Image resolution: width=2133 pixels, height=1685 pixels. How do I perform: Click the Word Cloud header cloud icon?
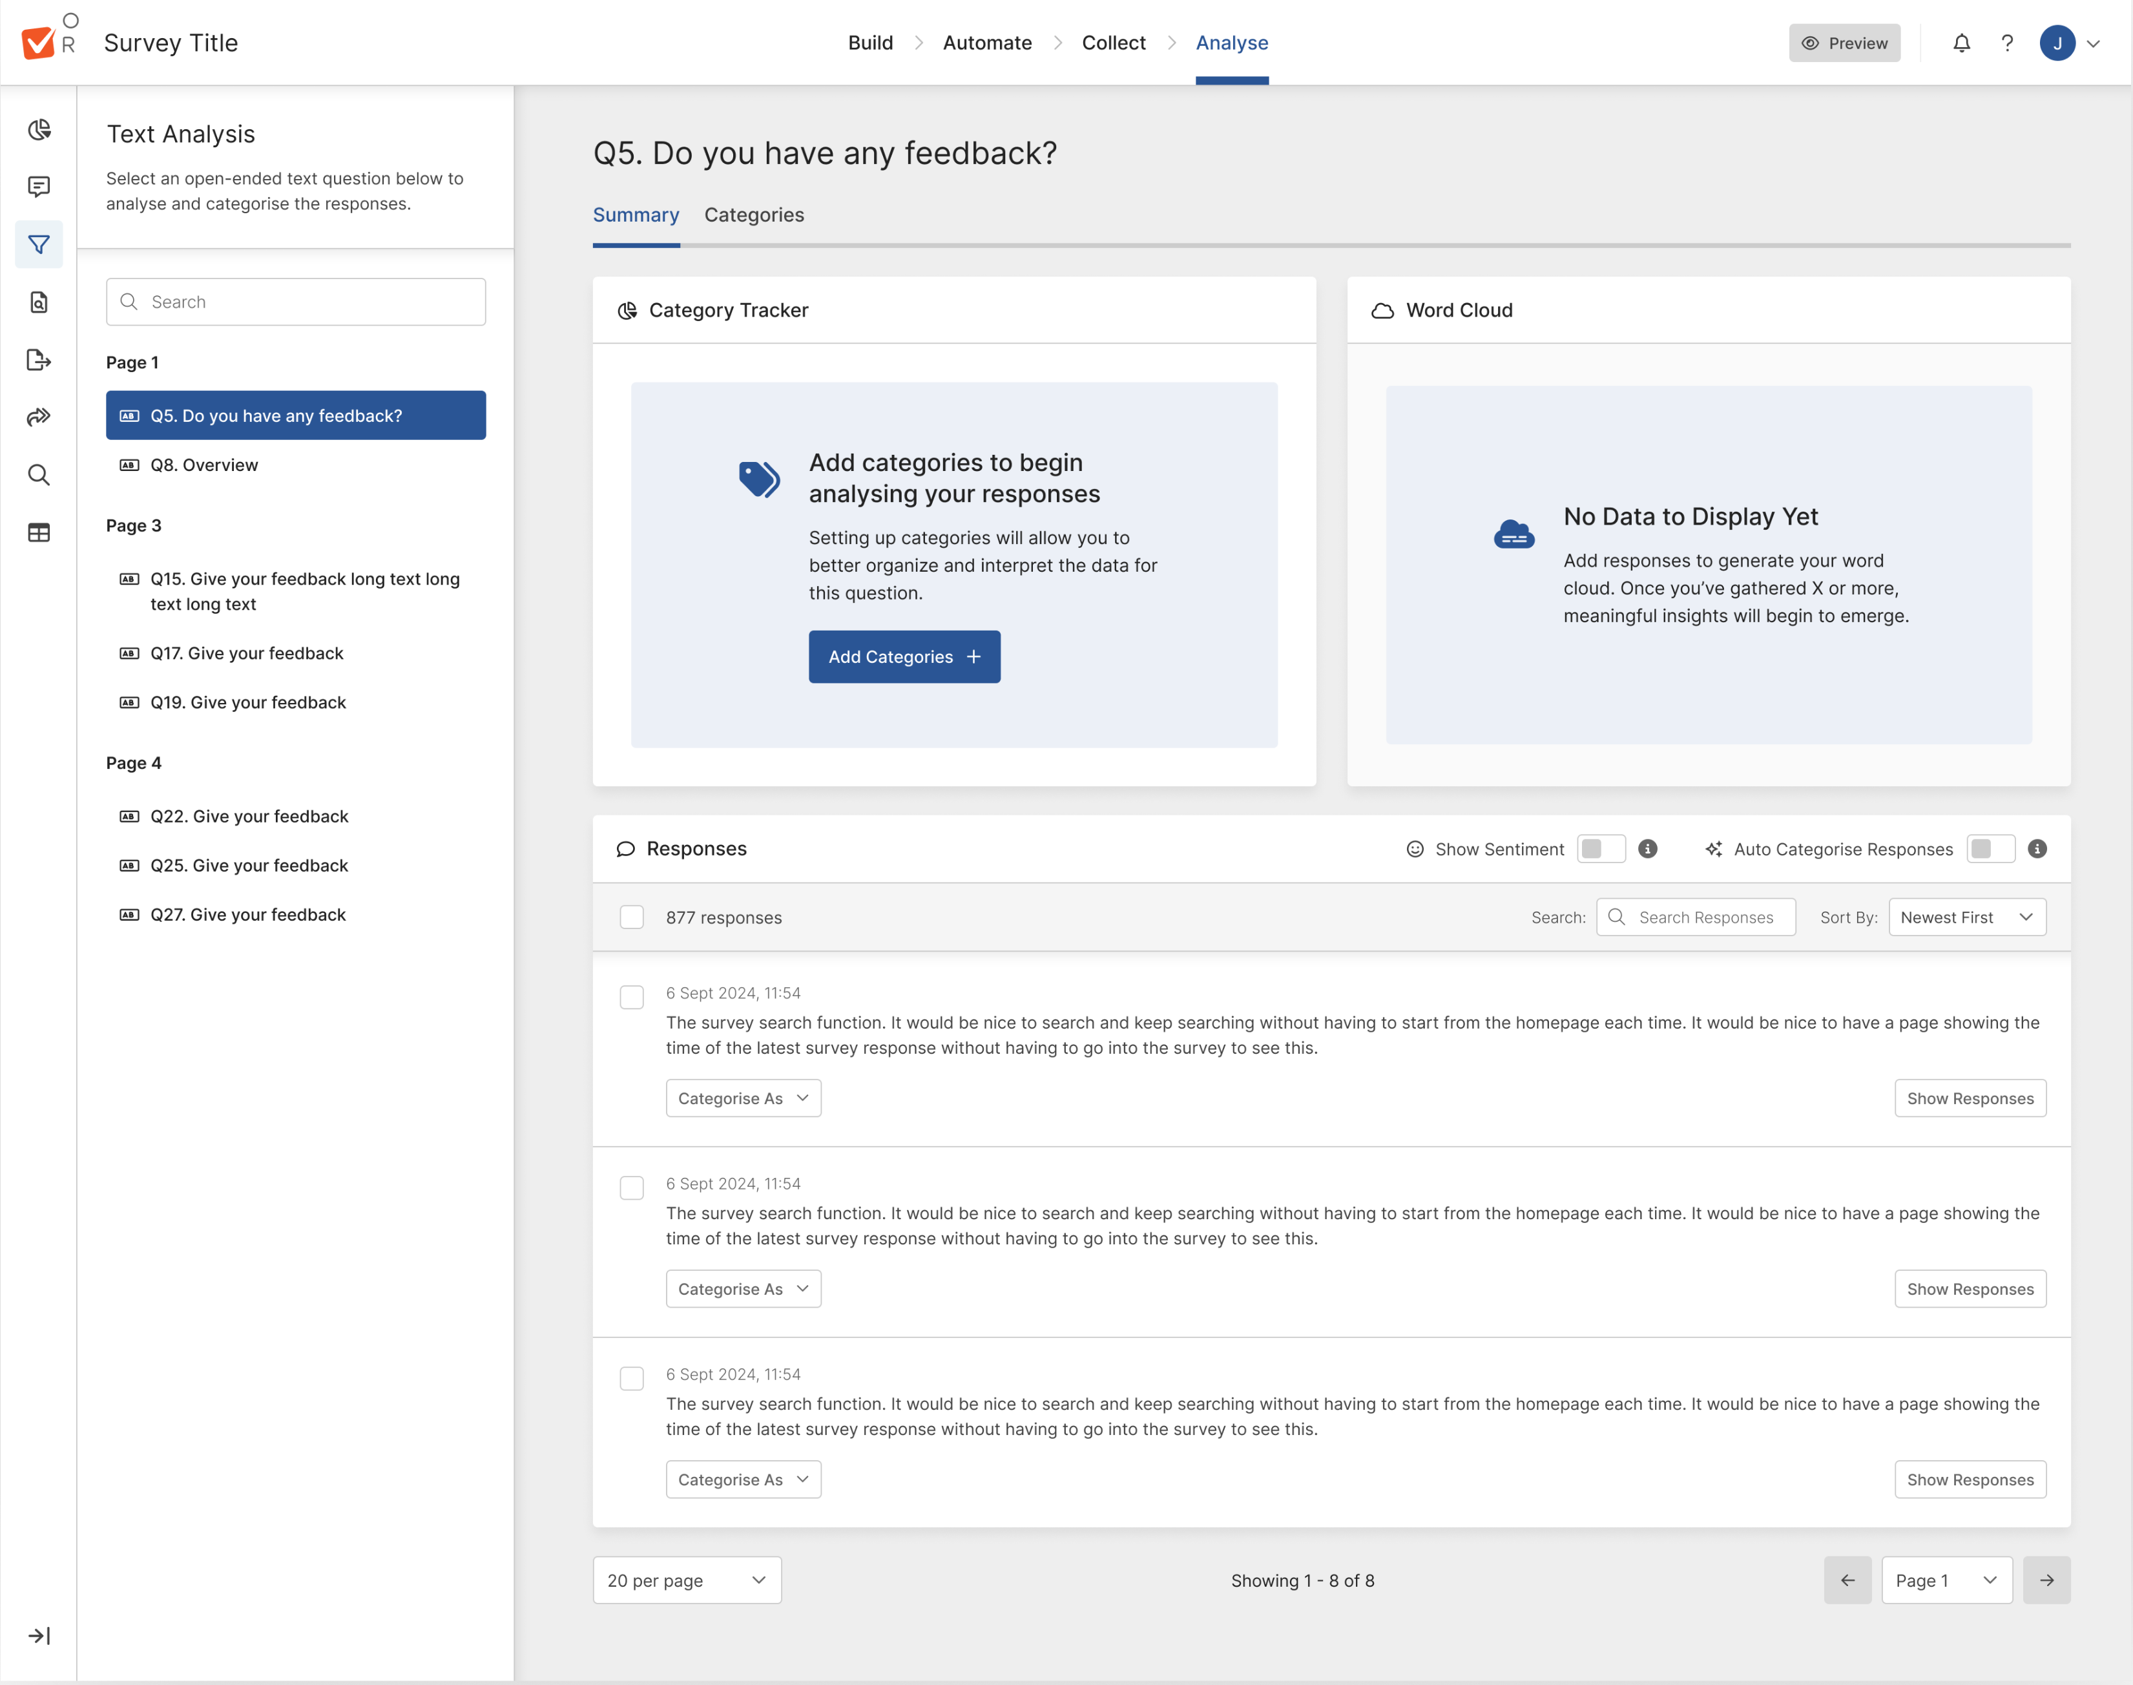click(1382, 311)
